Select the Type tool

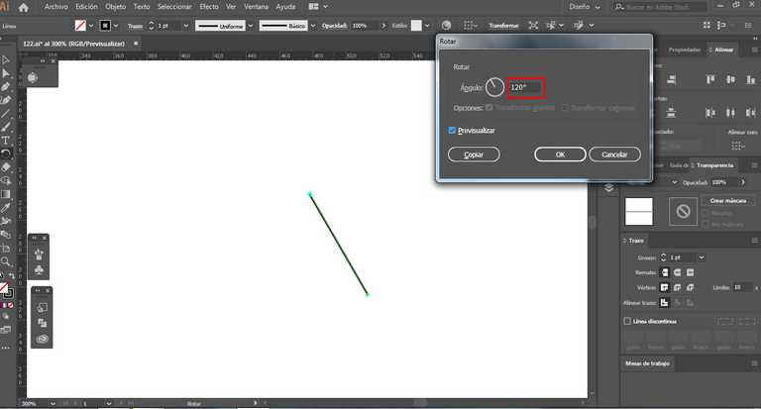pos(6,141)
